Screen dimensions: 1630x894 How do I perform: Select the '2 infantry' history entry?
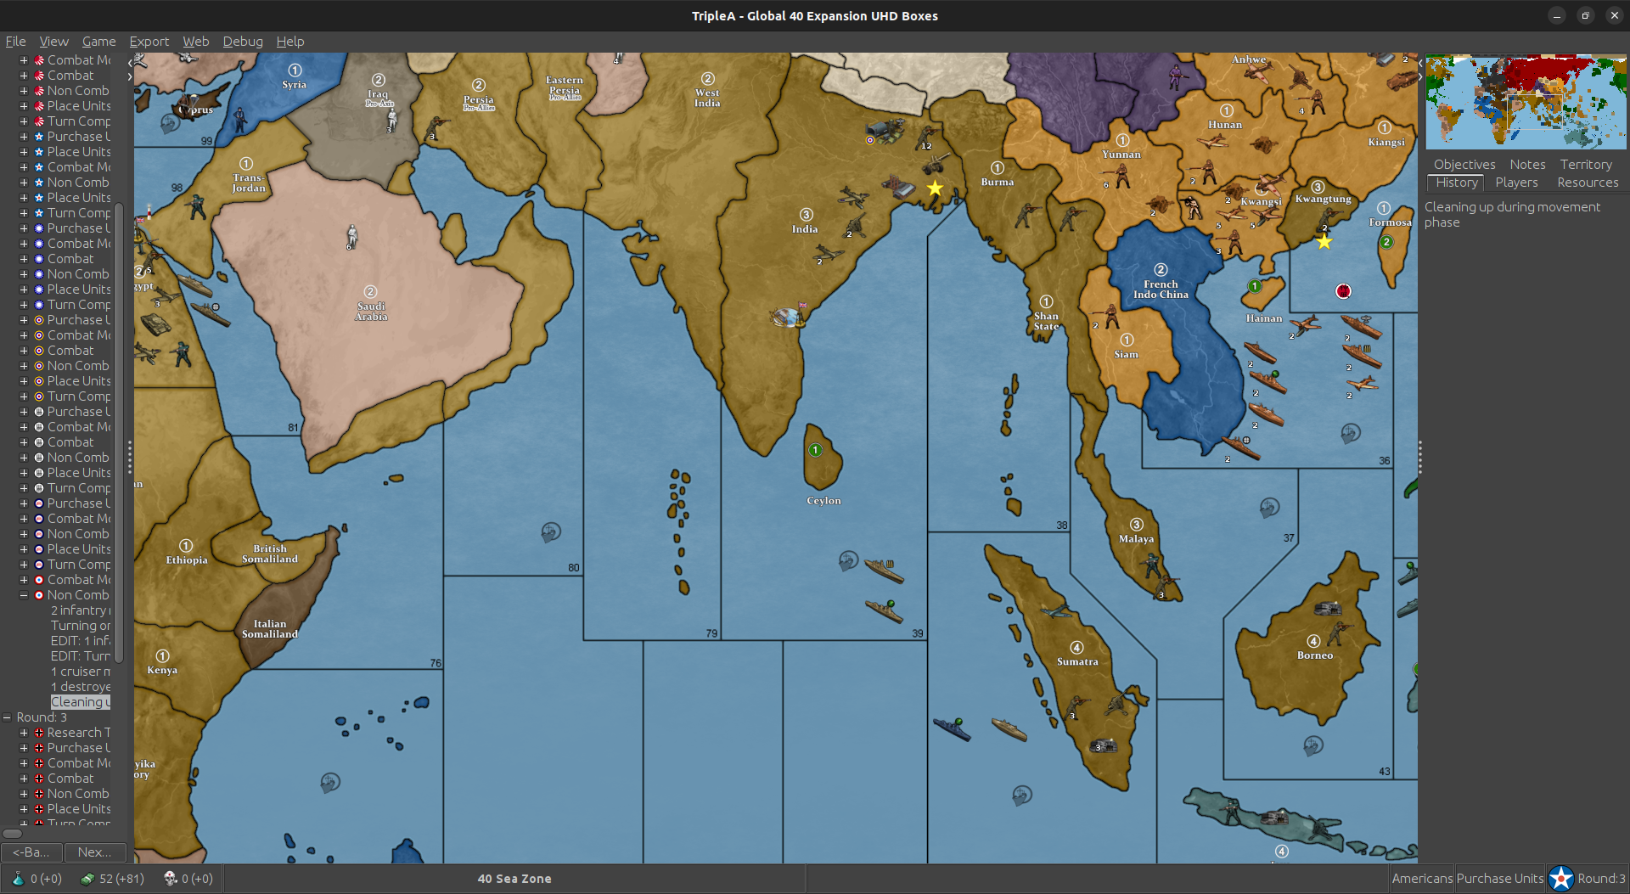(80, 610)
